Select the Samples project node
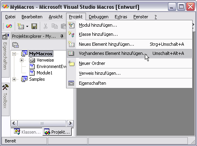The height and width of the screenshot is (146, 197). (x=37, y=79)
